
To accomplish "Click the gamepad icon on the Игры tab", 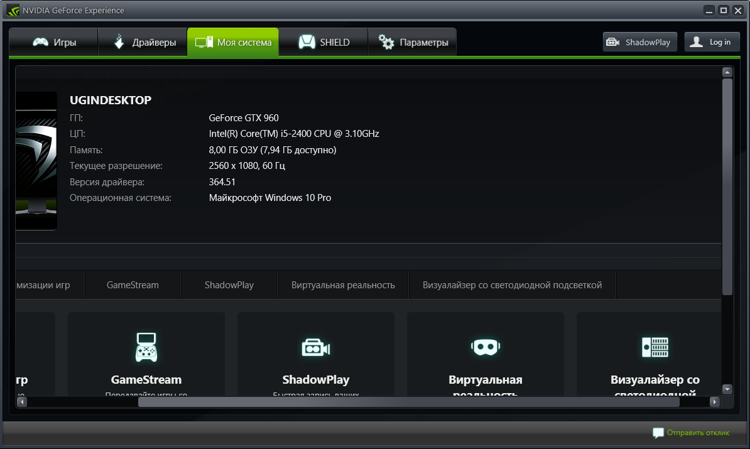I will click(40, 42).
